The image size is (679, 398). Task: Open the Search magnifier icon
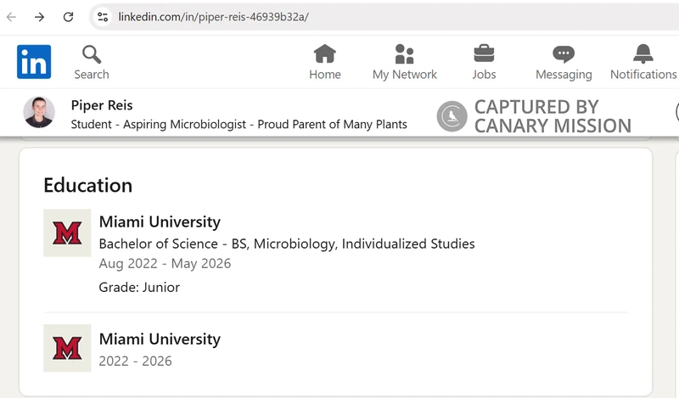tap(92, 54)
